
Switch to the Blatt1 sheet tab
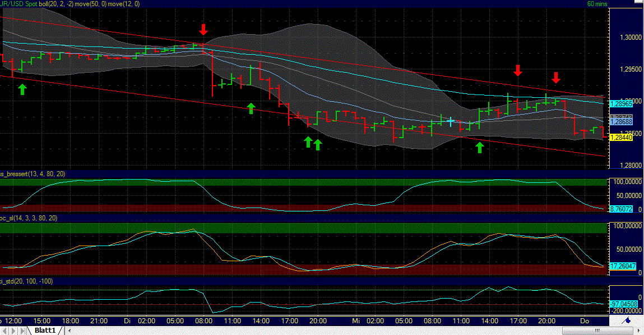pyautogui.click(x=45, y=331)
